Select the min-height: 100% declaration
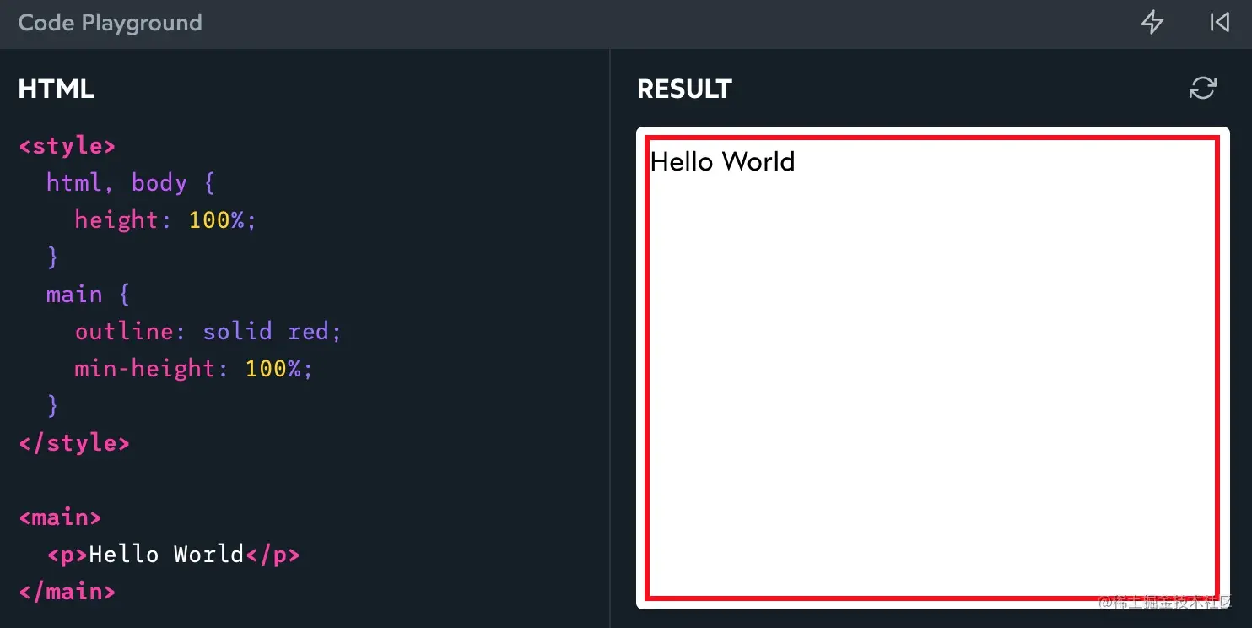This screenshot has height=628, width=1252. [193, 368]
